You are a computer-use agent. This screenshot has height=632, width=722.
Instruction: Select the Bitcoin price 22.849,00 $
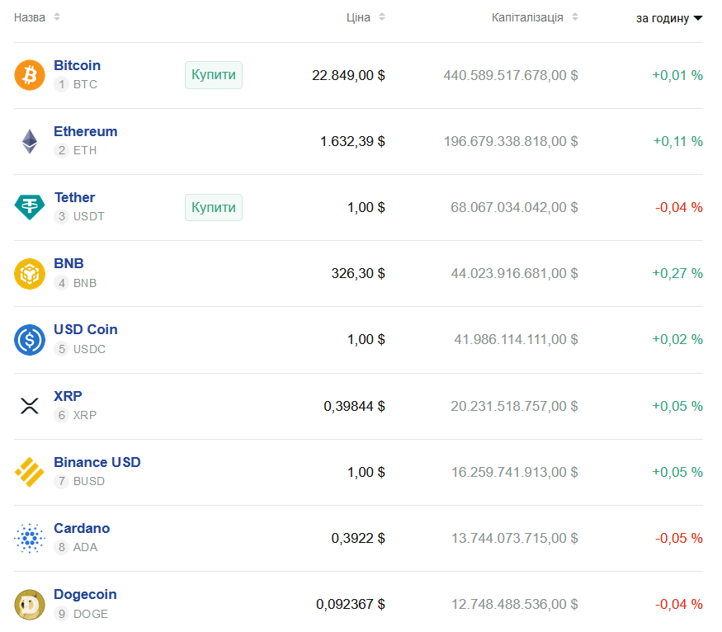348,75
